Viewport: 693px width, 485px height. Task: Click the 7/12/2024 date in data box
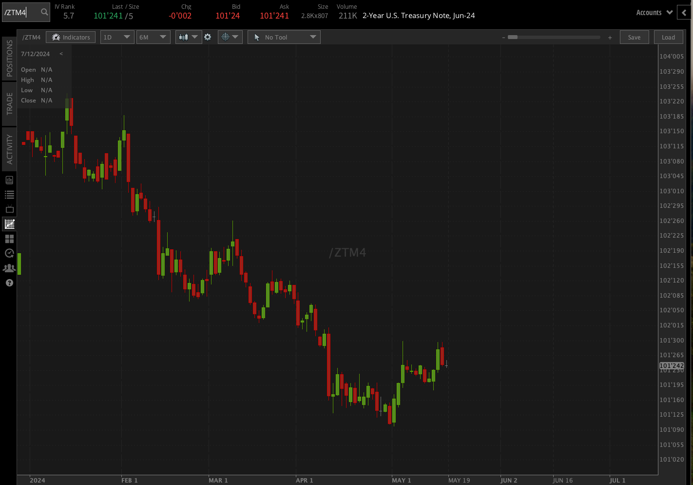(x=35, y=54)
